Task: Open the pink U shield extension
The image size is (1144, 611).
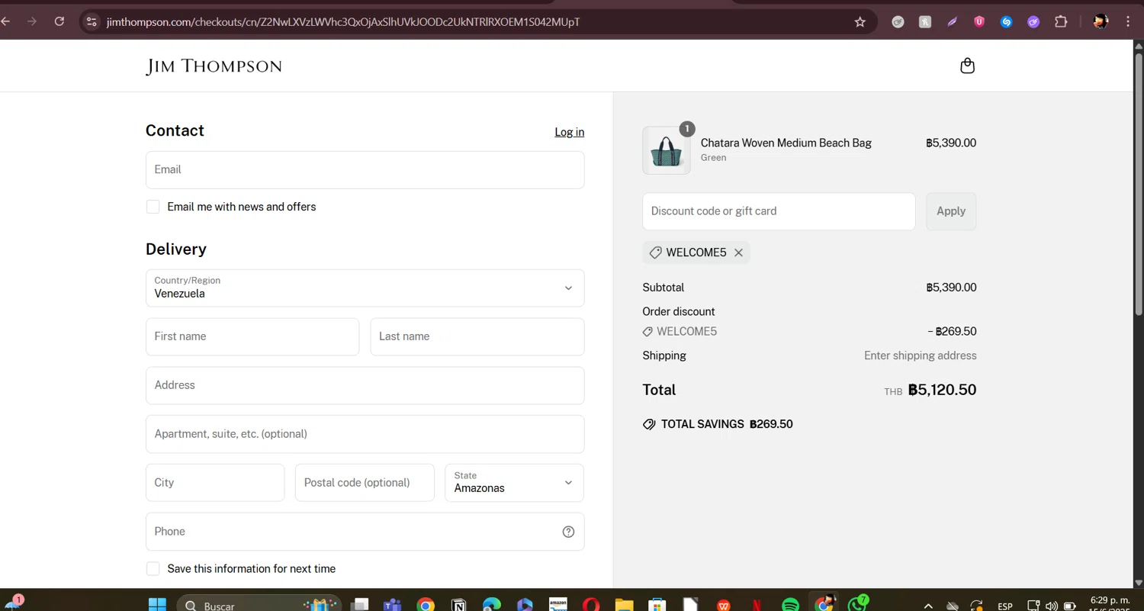Action: pyautogui.click(x=979, y=22)
